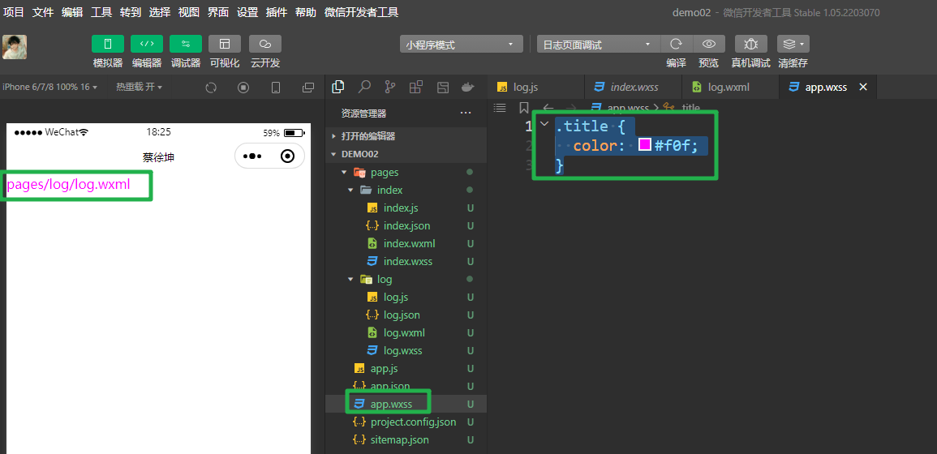Open index.js in file tree
This screenshot has width=937, height=454.
(406, 208)
